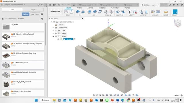The image size is (184, 103).
Task: Open the Setup menu dropdown
Action: pos(68,15)
